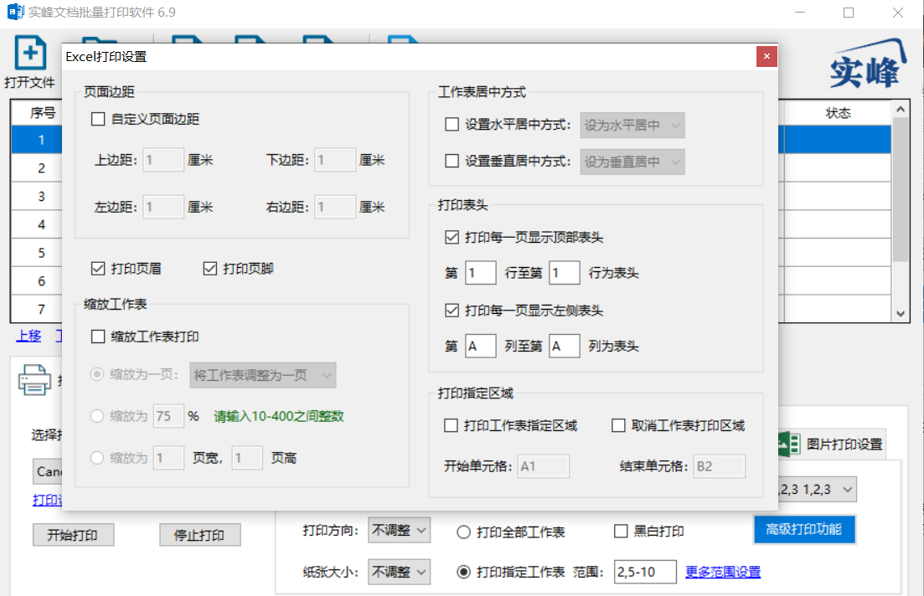
Task: Uncheck the 打印页眉 checkbox
Action: coord(98,270)
